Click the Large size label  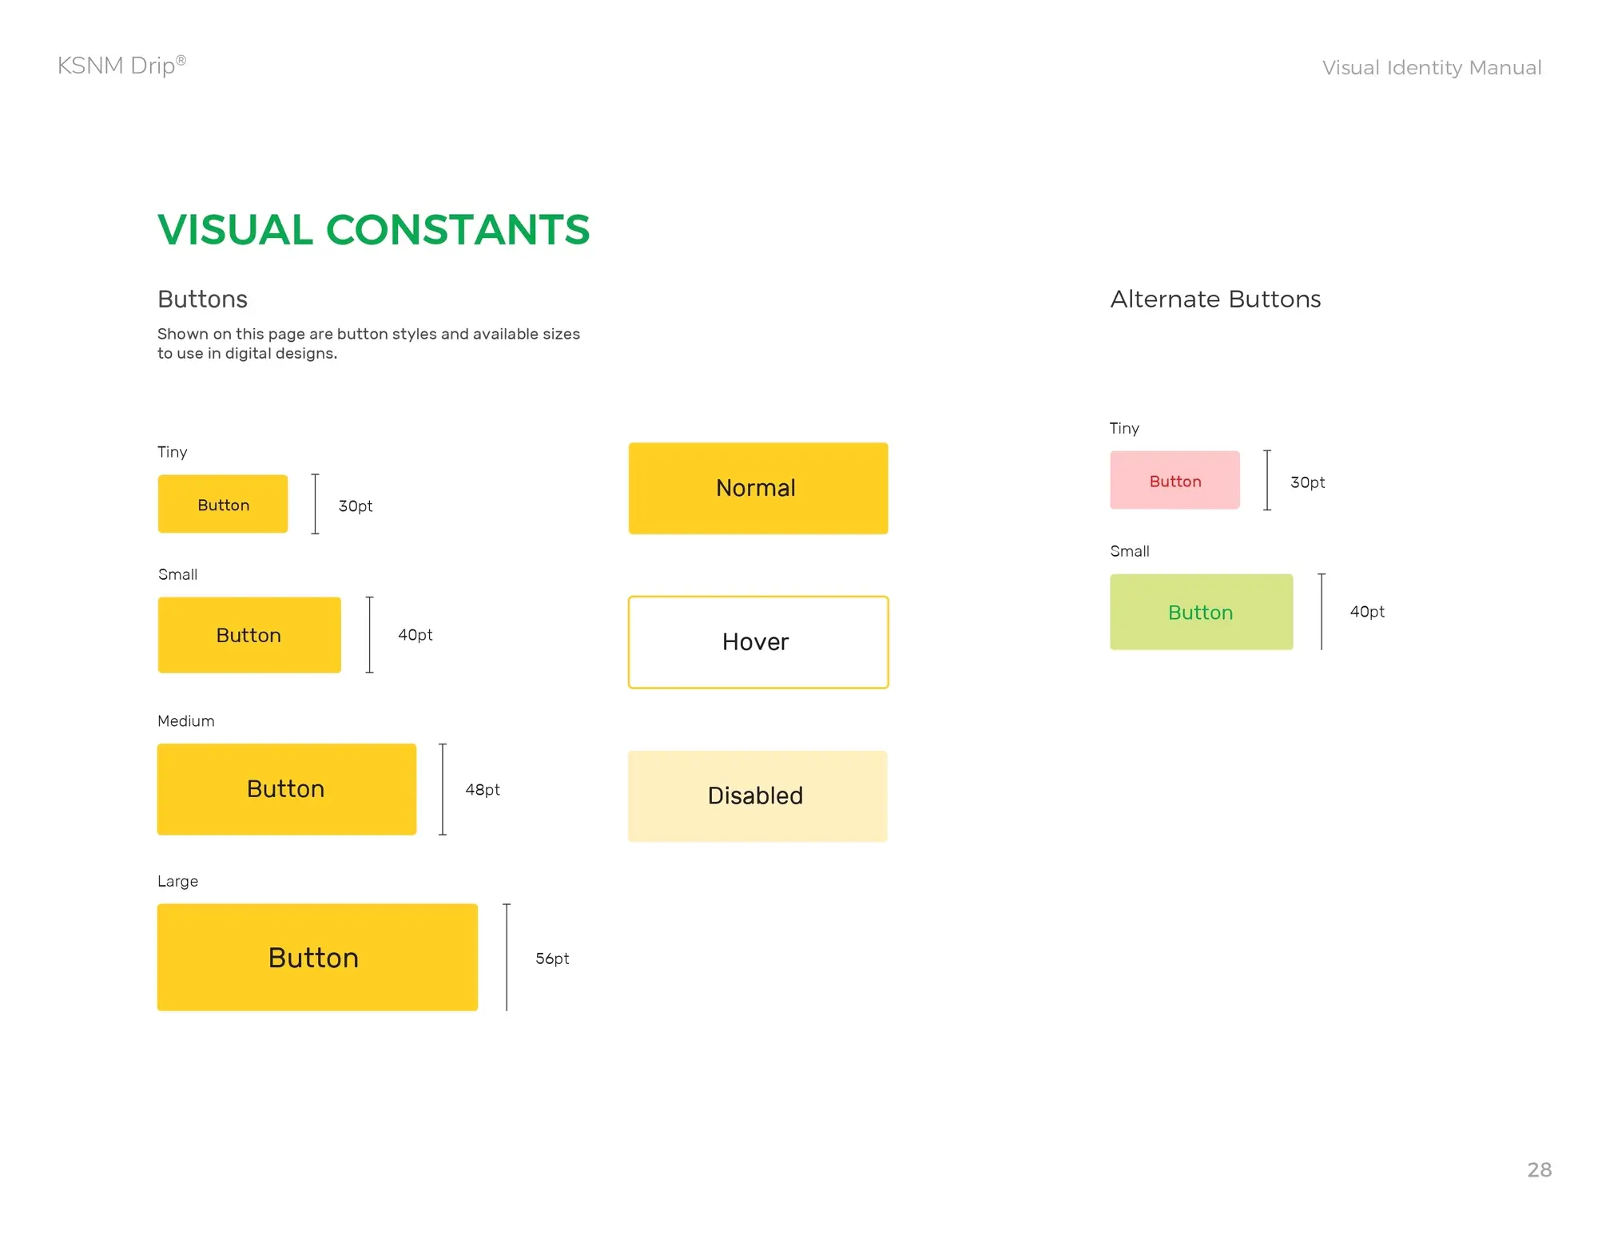point(177,882)
